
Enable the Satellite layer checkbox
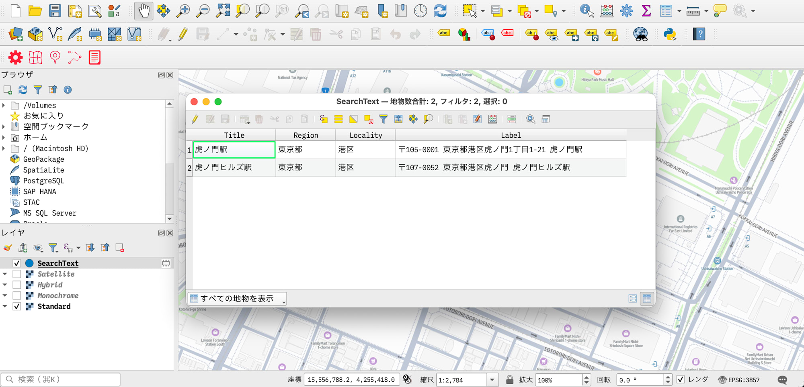17,274
